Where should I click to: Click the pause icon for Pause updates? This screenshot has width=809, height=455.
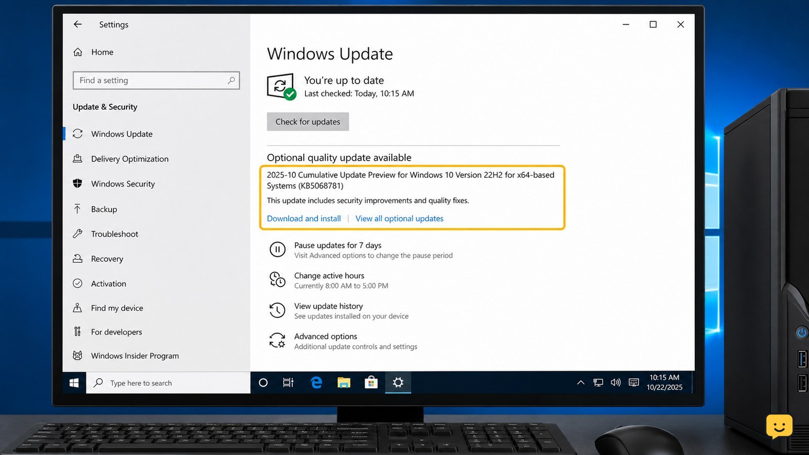(277, 249)
